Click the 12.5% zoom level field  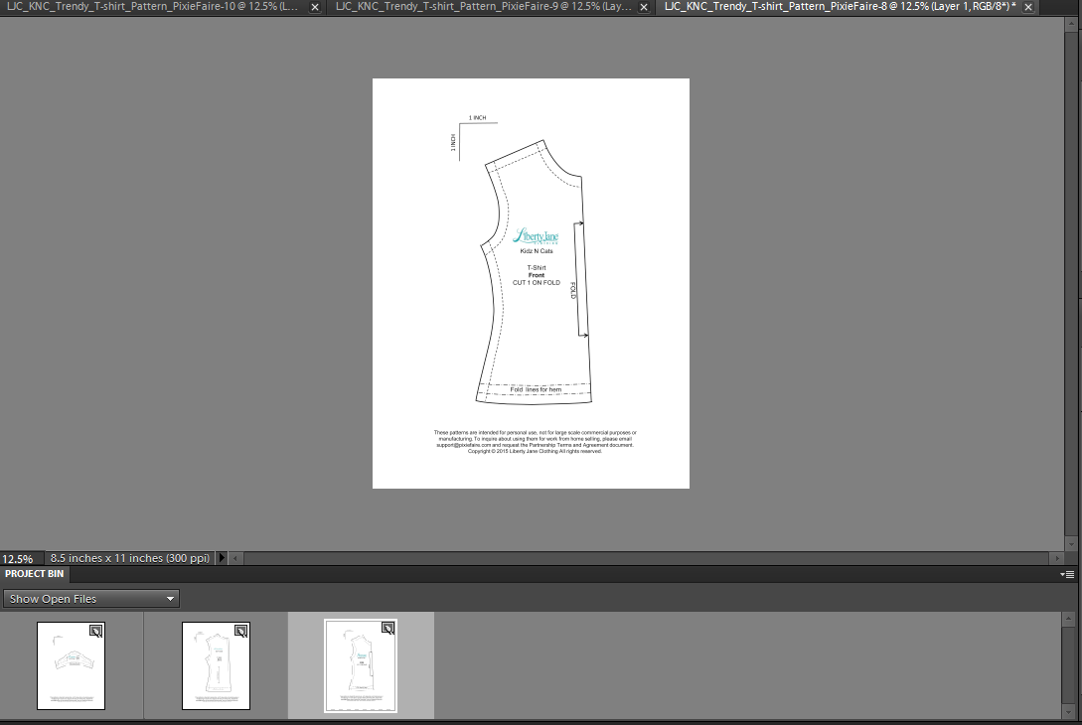coord(20,558)
